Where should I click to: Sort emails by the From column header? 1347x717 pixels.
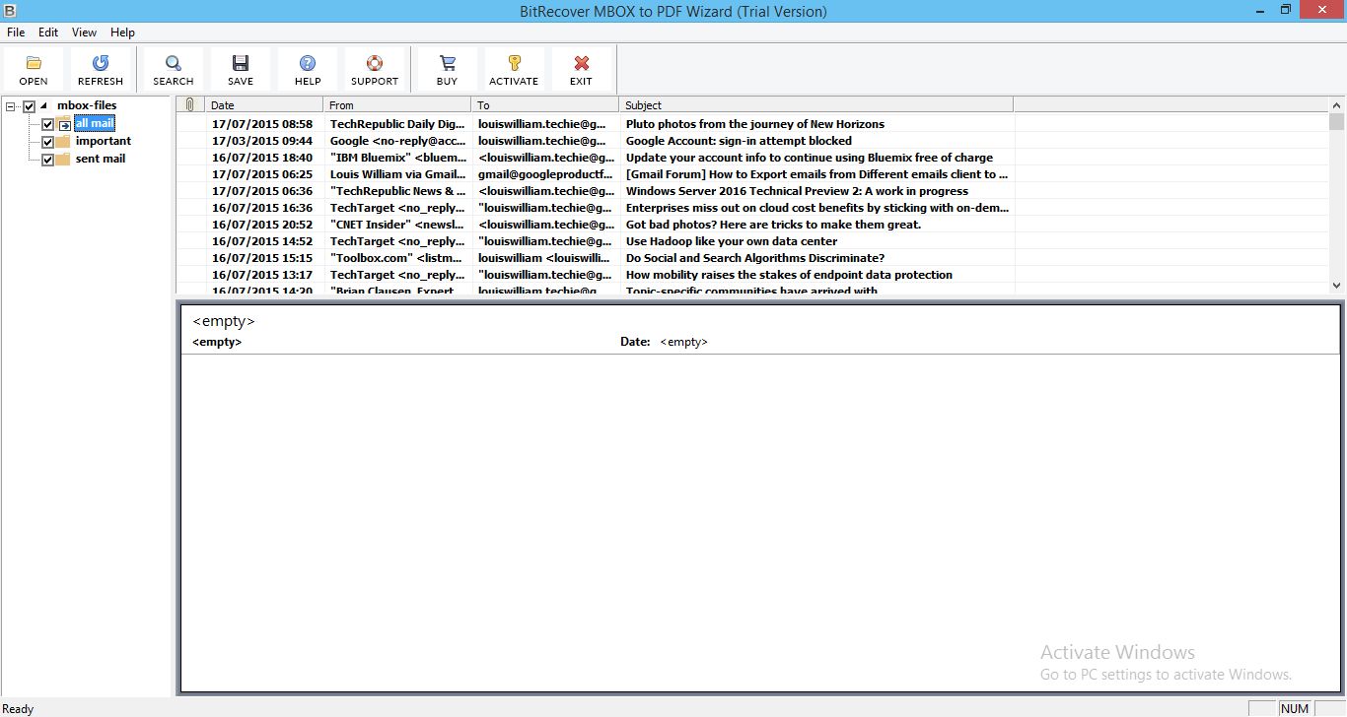coord(397,104)
